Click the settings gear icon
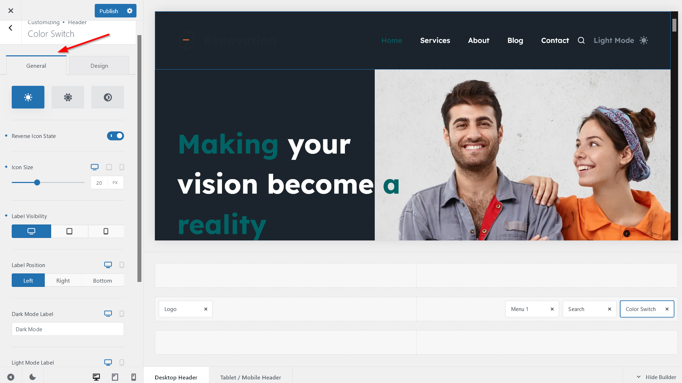 tap(130, 10)
